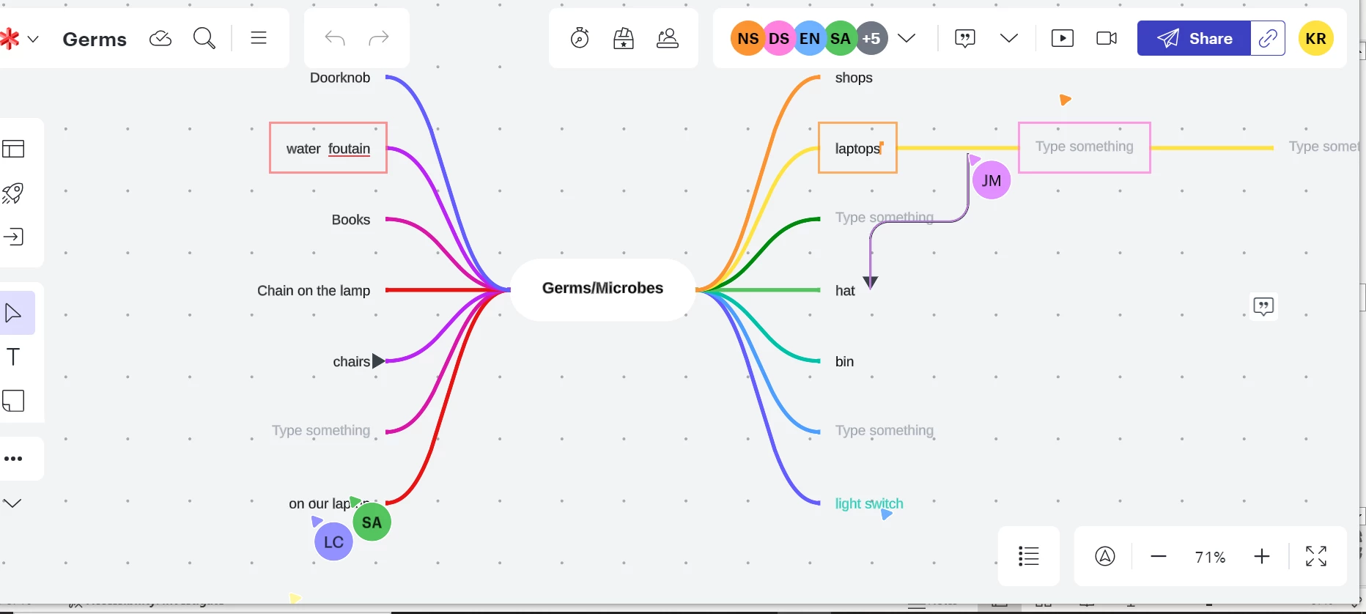Open the hamburger main menu
Screen dimensions: 1366x614
pyautogui.click(x=259, y=38)
